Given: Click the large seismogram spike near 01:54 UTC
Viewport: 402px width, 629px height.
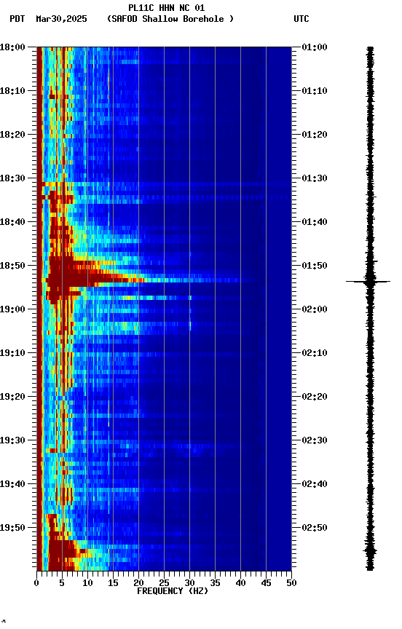Looking at the screenshot, I should click(368, 282).
